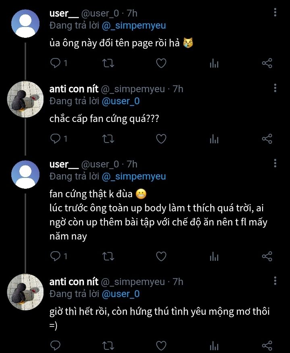Viewport: 290px width, 353px height.
Task: Like the "ủa ông này đổi tên page" tweet
Action: coord(161,63)
